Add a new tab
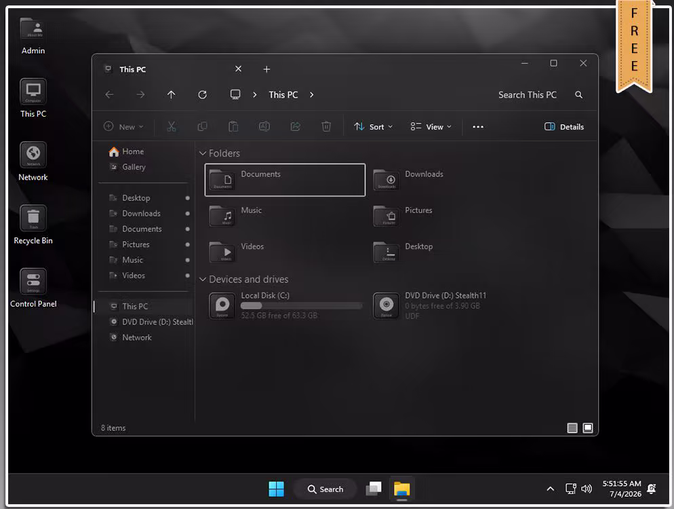 pos(266,69)
